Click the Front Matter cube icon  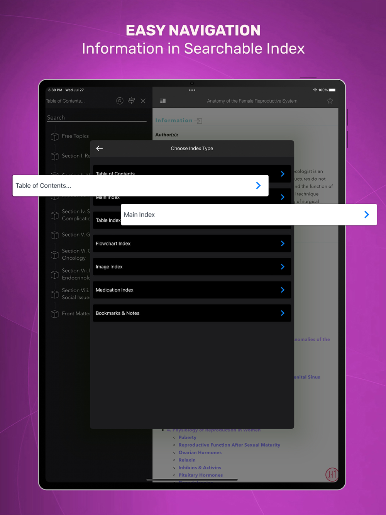pos(55,314)
